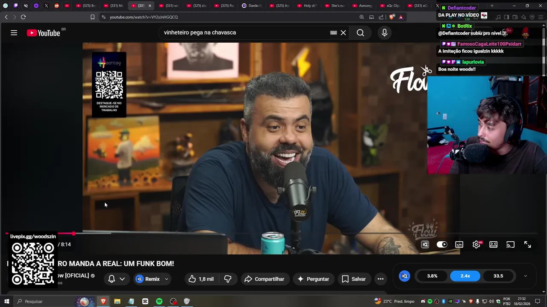Viewport: 547px width, 307px height.
Task: Bookmark this page in the address bar
Action: click(92, 17)
